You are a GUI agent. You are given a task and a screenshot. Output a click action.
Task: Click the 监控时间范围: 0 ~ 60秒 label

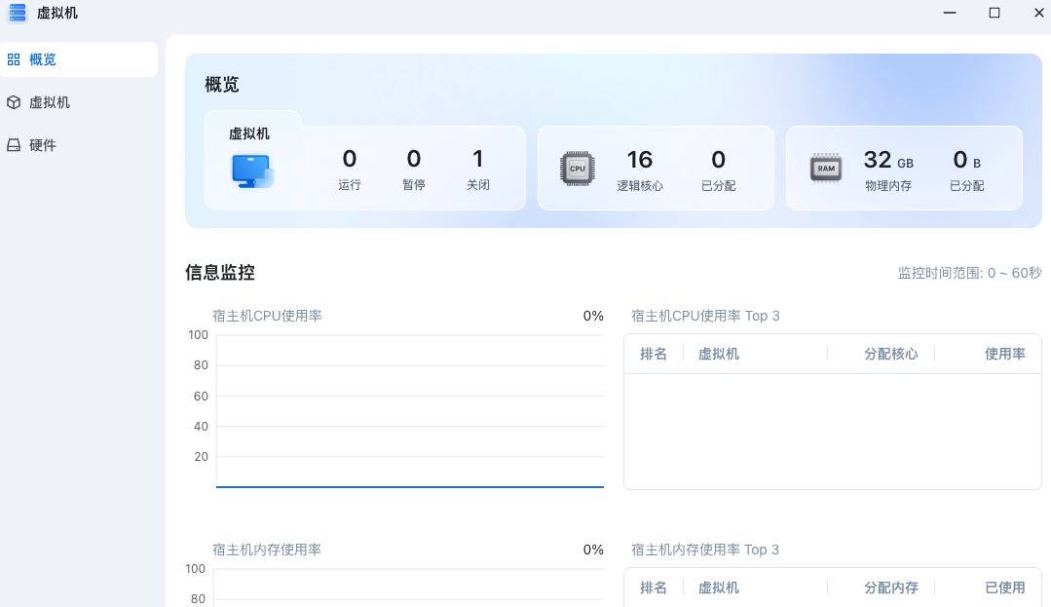pos(969,273)
